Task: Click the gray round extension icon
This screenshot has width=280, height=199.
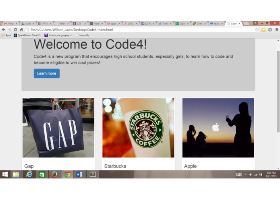Action: pos(270,30)
